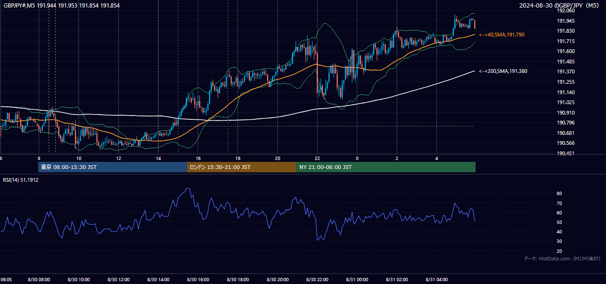Click the 191.715 price axis label

pos(566,41)
